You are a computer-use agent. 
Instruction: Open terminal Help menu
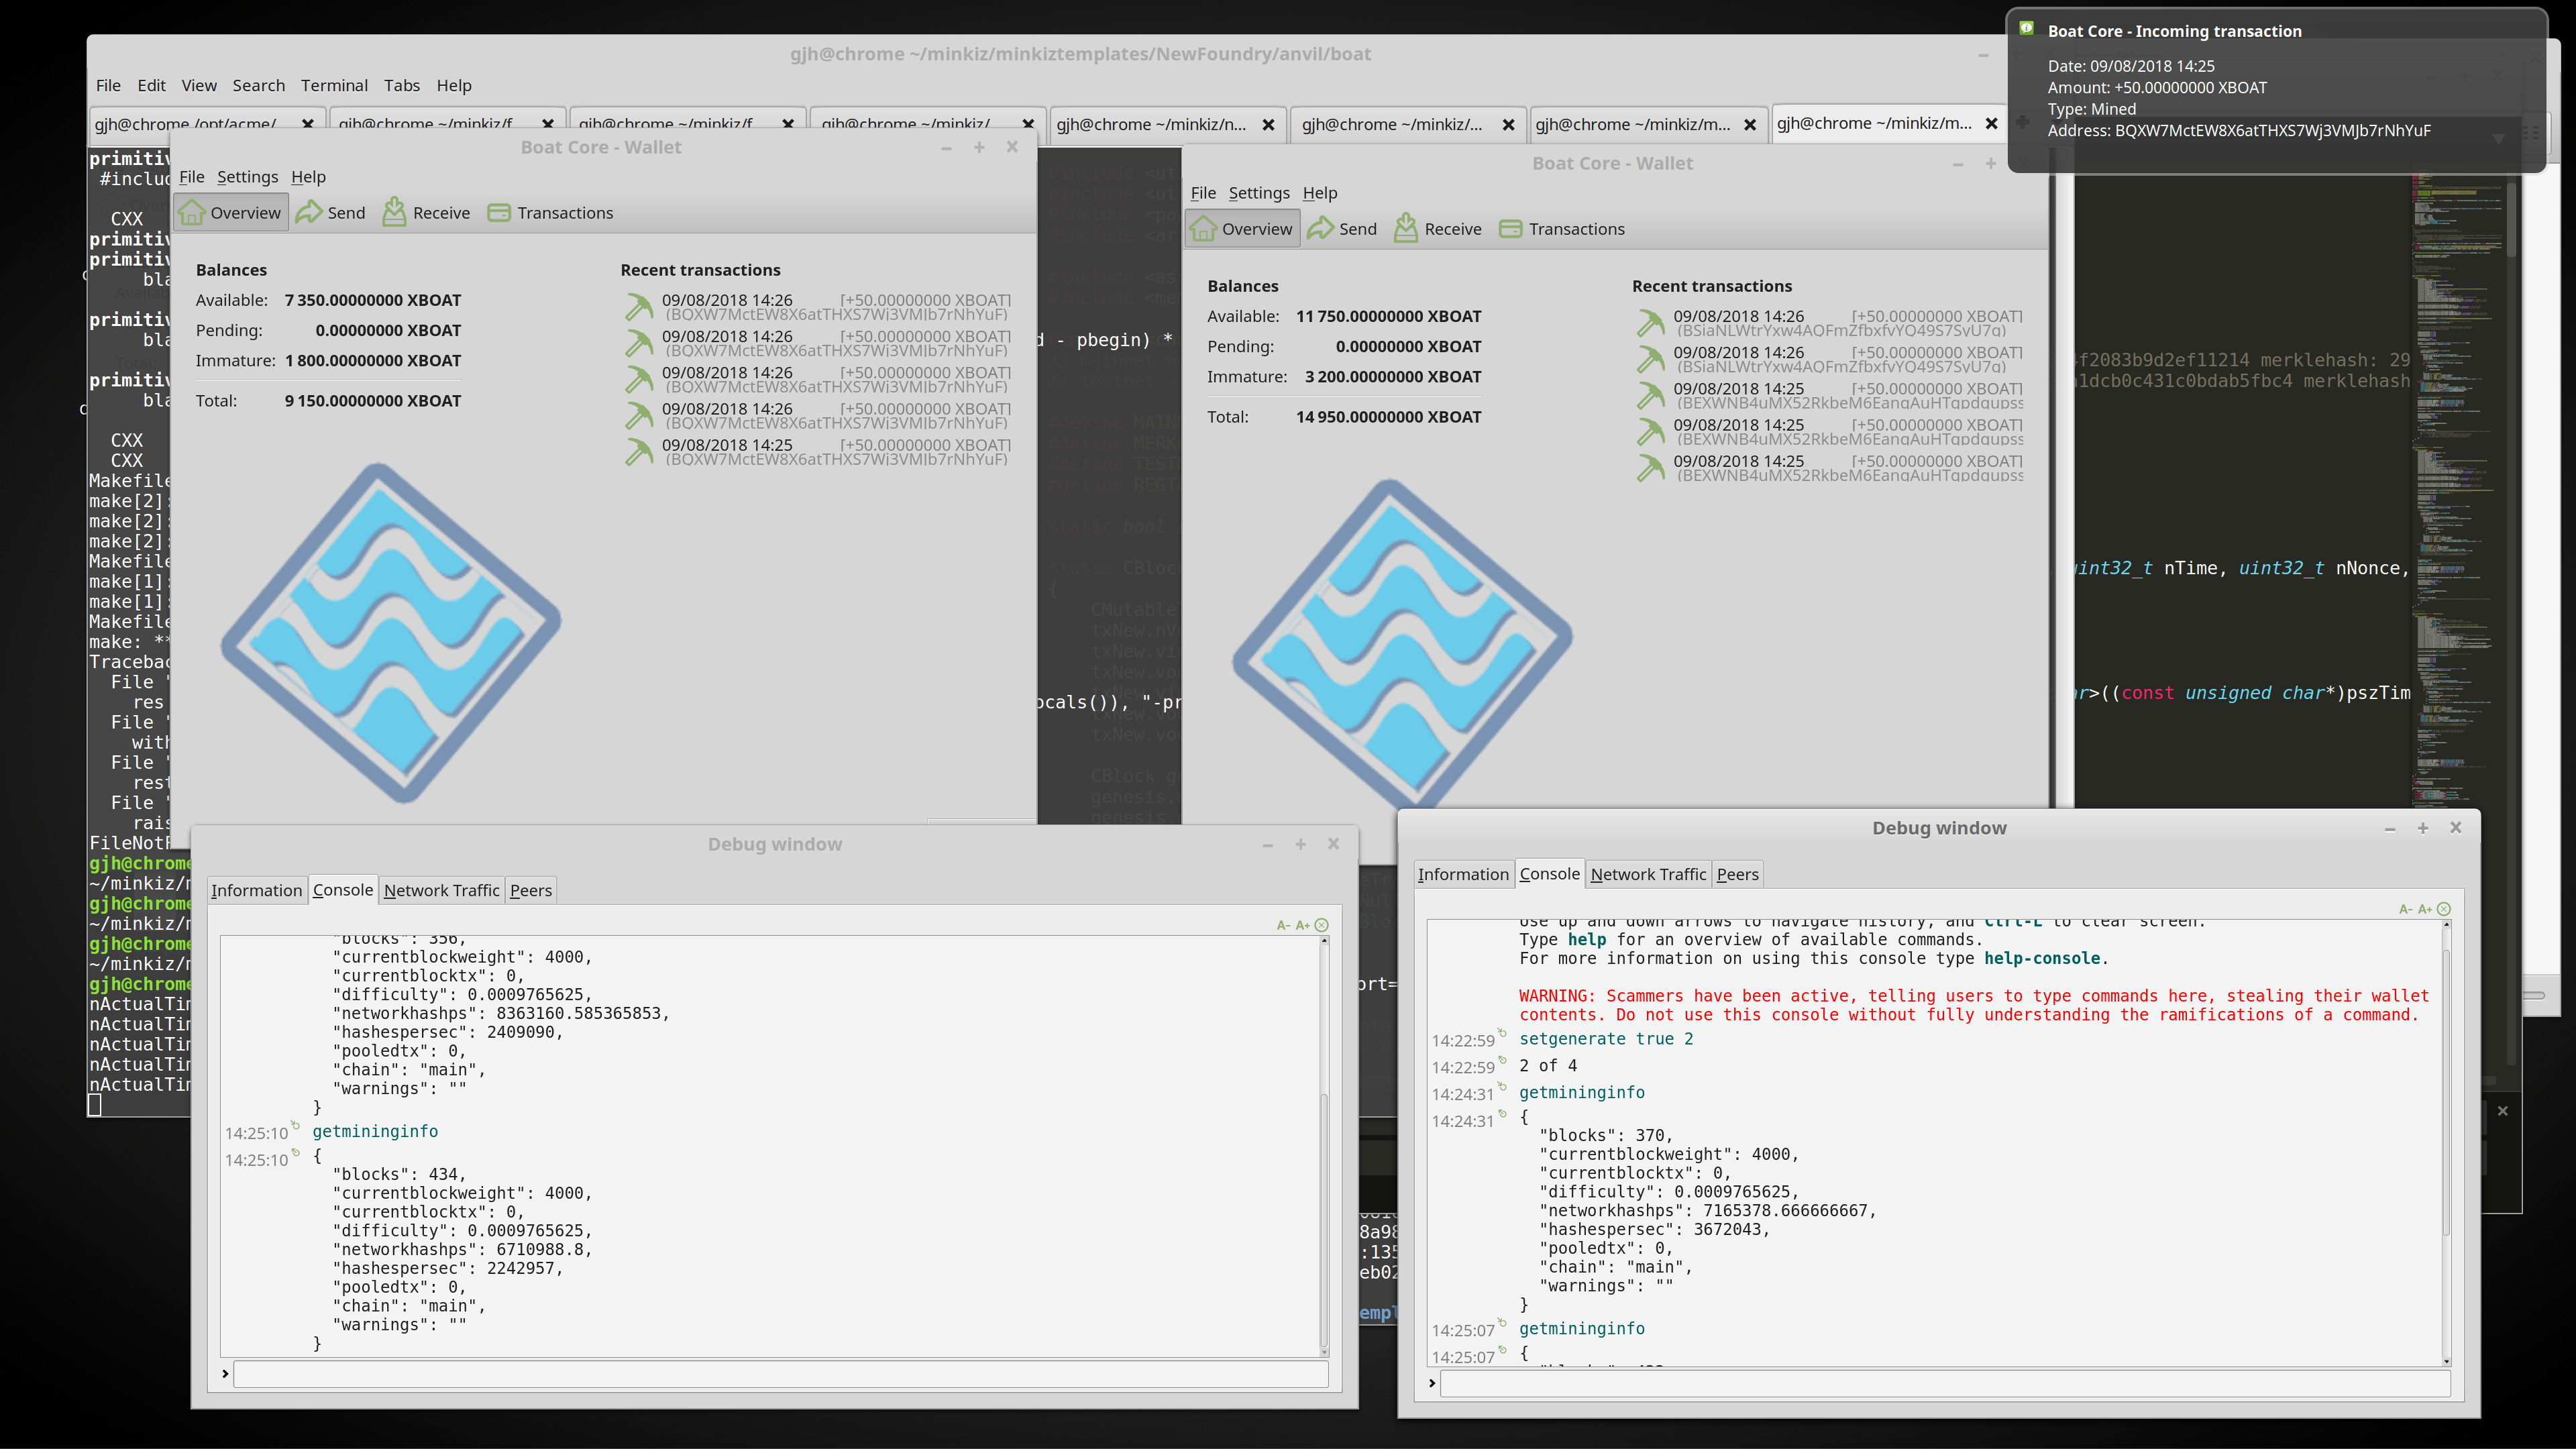coord(454,86)
